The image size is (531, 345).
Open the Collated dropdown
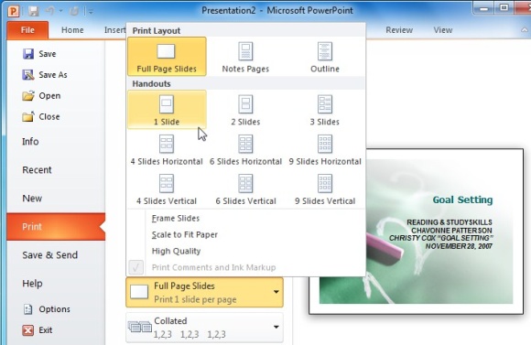tap(204, 327)
